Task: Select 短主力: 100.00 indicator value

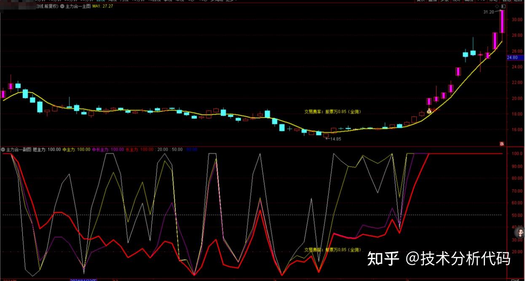Action: pyautogui.click(x=47, y=150)
